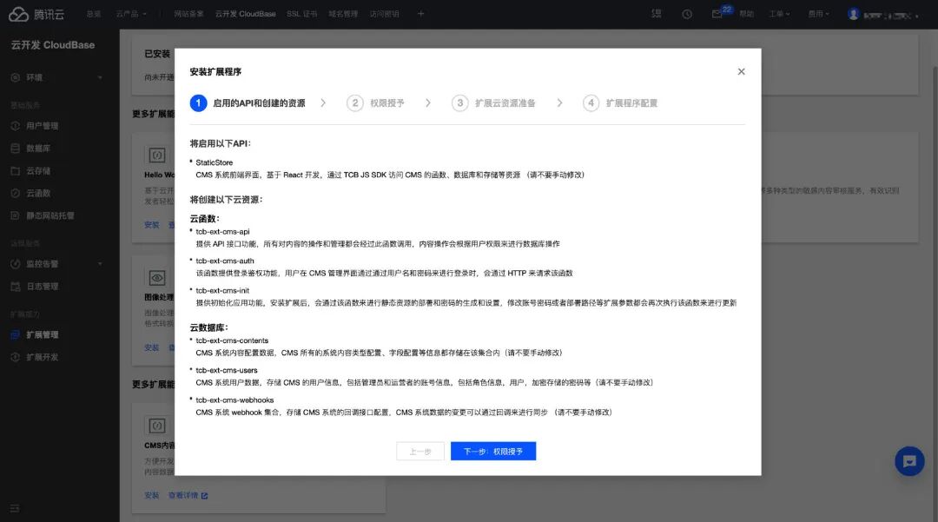This screenshot has height=522, width=938.
Task: Open 域名管理 top navigation item
Action: click(x=343, y=14)
